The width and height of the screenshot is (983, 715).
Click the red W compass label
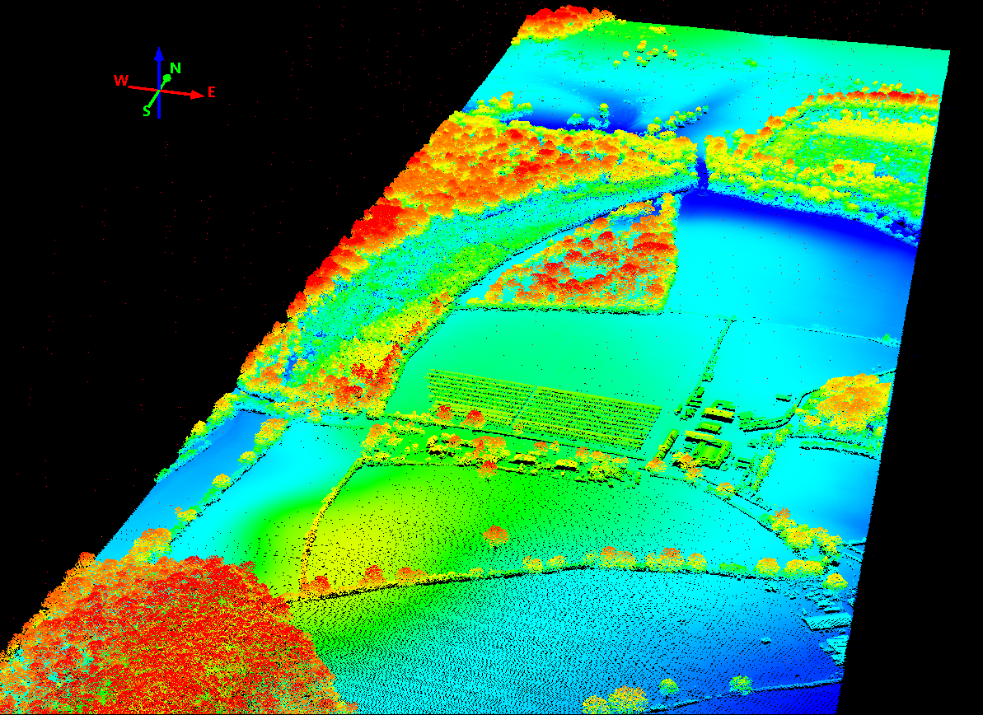pyautogui.click(x=121, y=80)
